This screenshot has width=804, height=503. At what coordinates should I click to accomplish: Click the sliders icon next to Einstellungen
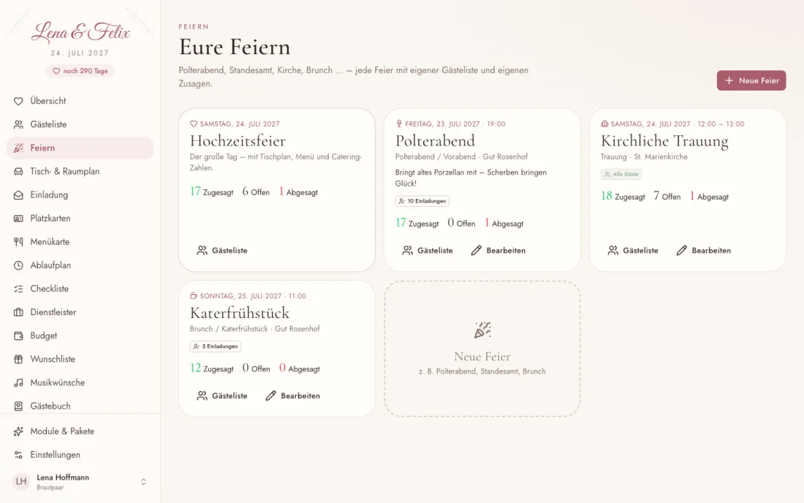[x=18, y=455]
